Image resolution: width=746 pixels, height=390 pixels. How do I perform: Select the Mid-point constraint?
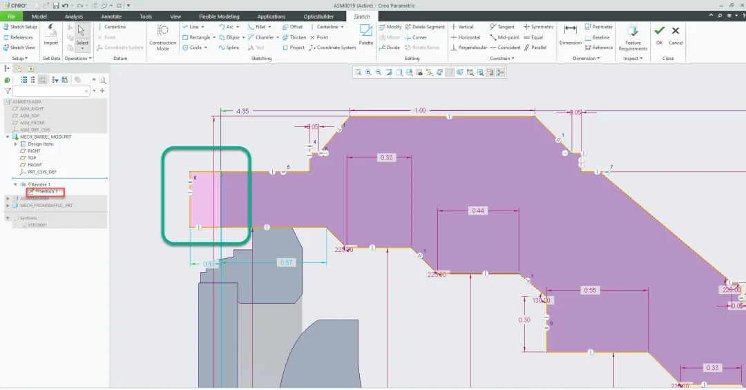[x=504, y=37]
